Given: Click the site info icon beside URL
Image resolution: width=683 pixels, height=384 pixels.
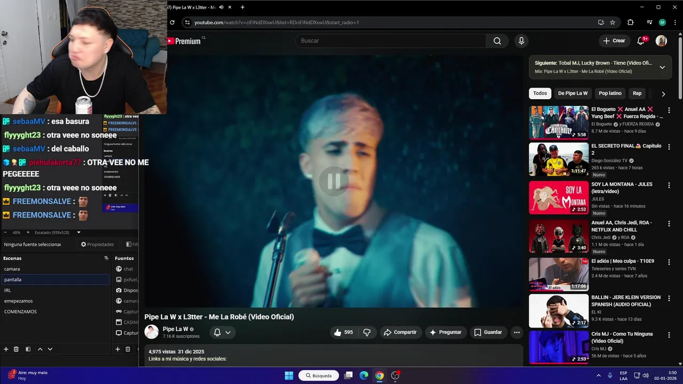Looking at the screenshot, I should coord(187,22).
